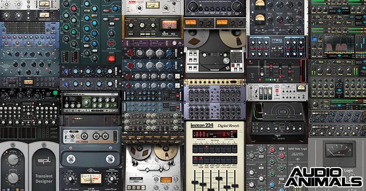The width and height of the screenshot is (366, 191).
Task: Click the dbx 160 Output Gain knob
Action: tap(153, 25)
